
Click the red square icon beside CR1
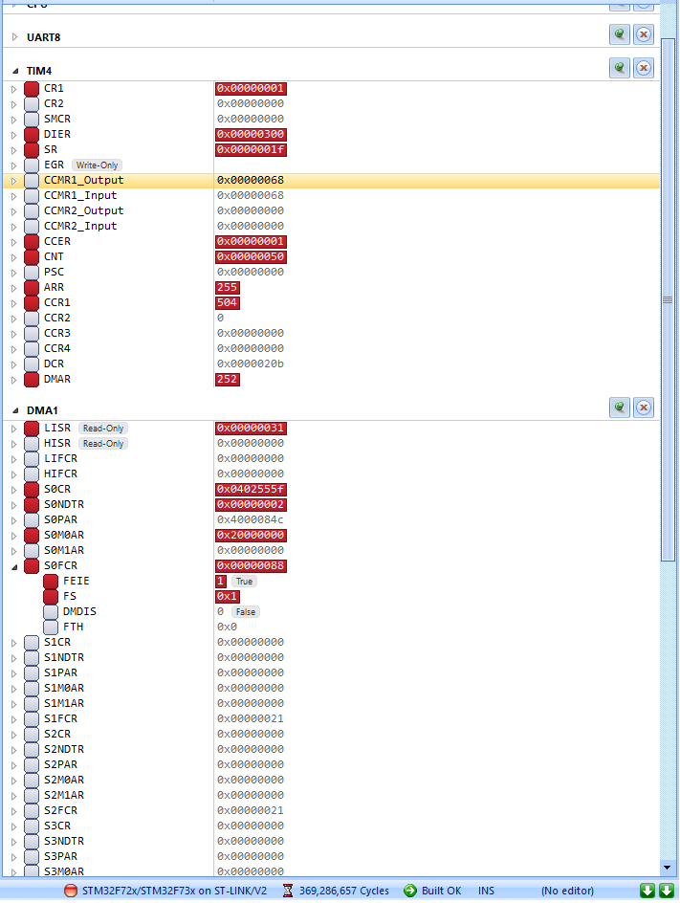point(32,89)
